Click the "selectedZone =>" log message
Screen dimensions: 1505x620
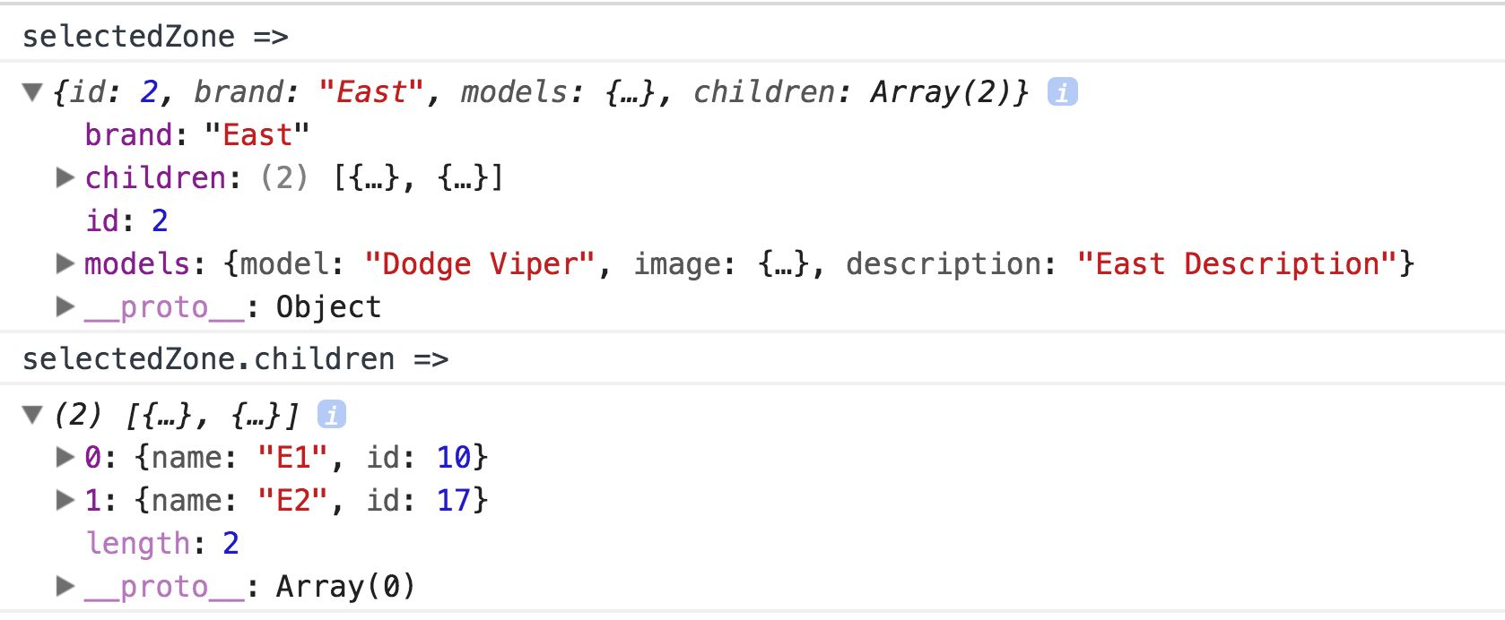(x=155, y=37)
